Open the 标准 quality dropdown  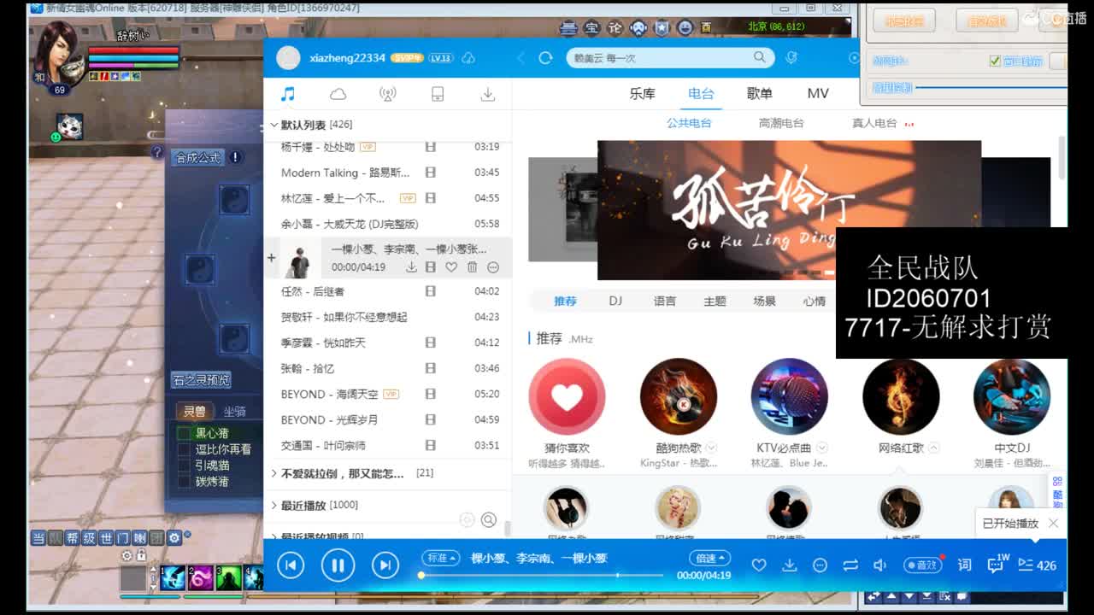coord(442,558)
